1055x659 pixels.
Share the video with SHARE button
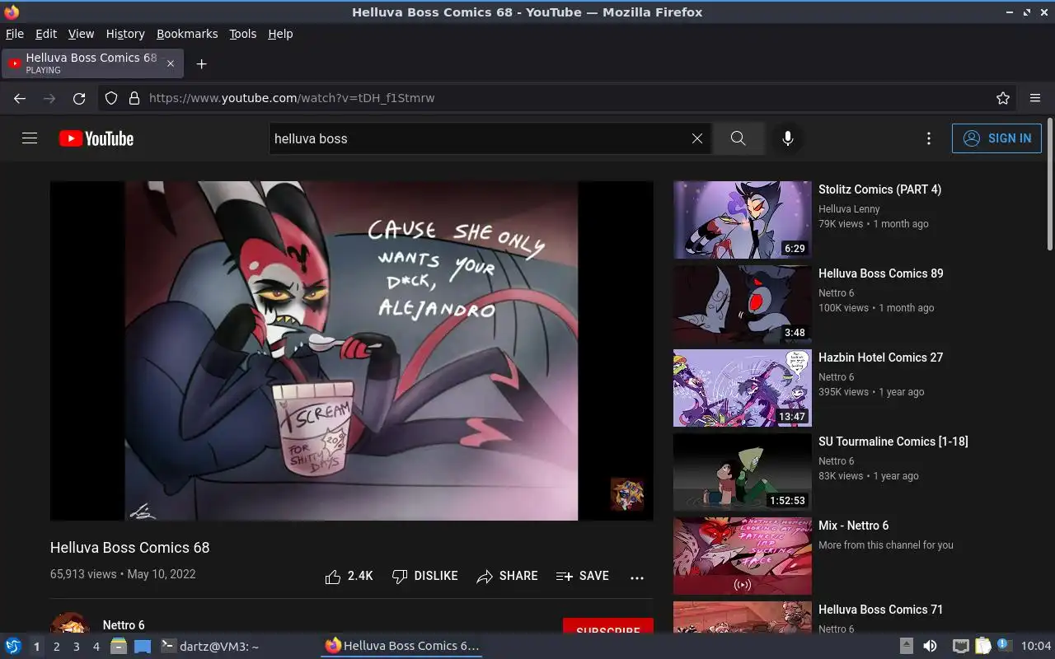click(x=507, y=577)
